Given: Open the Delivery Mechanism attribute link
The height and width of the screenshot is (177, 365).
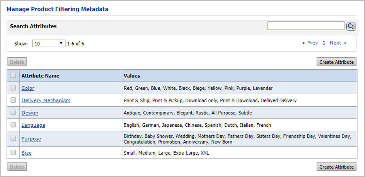Looking at the screenshot, I should point(46,101).
